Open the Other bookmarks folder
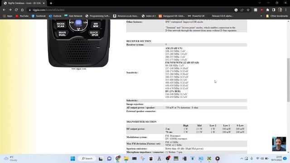The image size is (290, 163). tap(277, 16)
